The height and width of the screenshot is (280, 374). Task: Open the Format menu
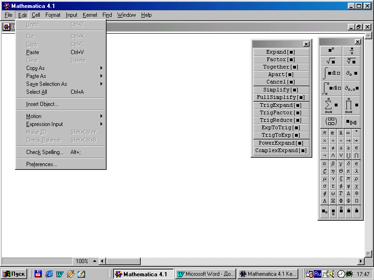click(x=53, y=15)
